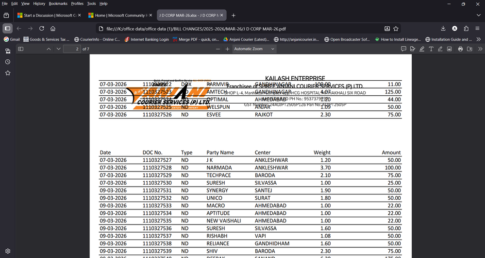Select the PDF add signature tool
Image resolution: width=485 pixels, height=258 pixels.
tap(412, 49)
